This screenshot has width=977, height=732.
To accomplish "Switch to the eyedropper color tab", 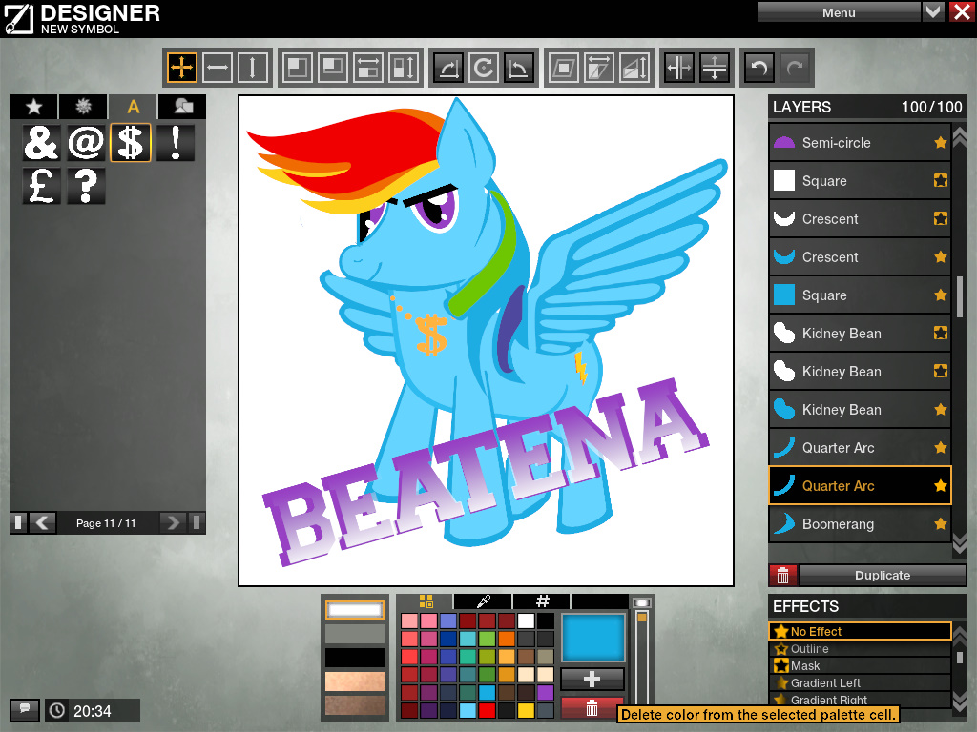I will coord(484,601).
